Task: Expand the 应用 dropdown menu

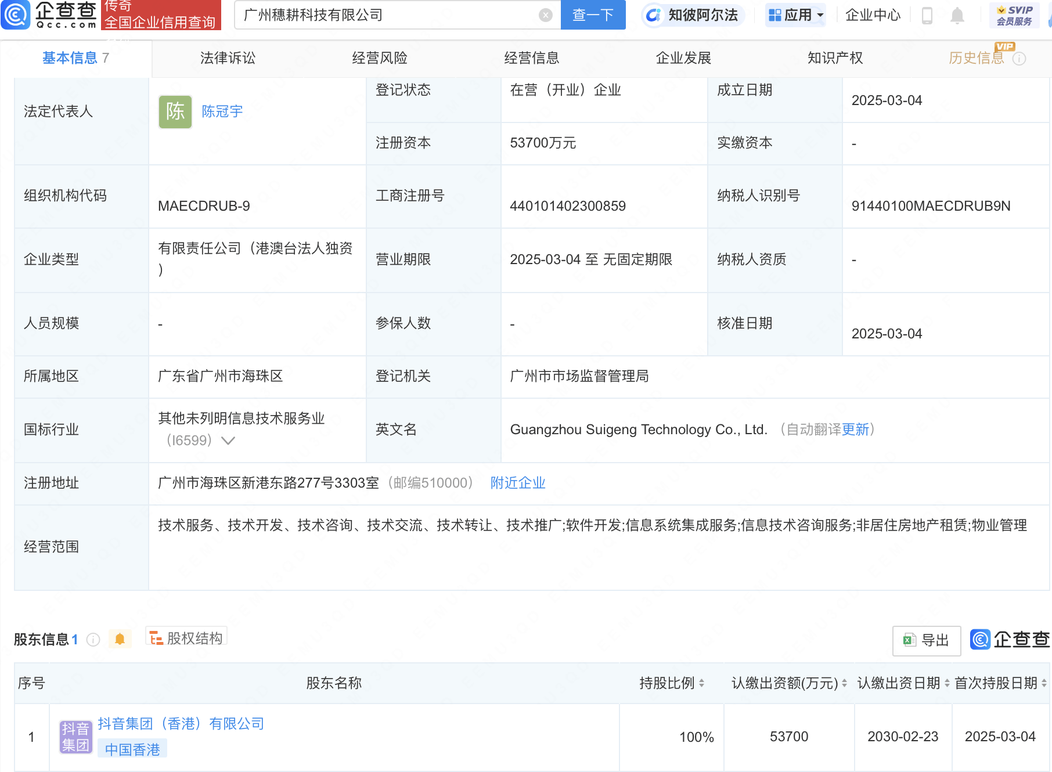Action: [795, 15]
